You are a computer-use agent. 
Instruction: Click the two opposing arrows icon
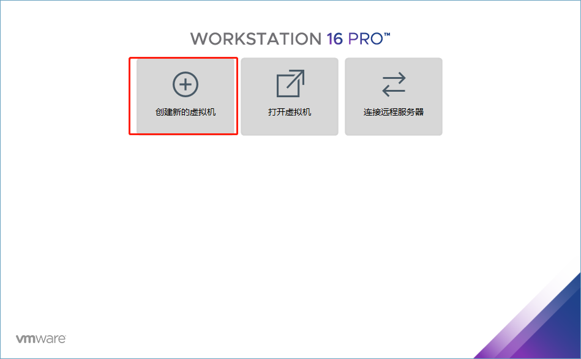click(394, 84)
